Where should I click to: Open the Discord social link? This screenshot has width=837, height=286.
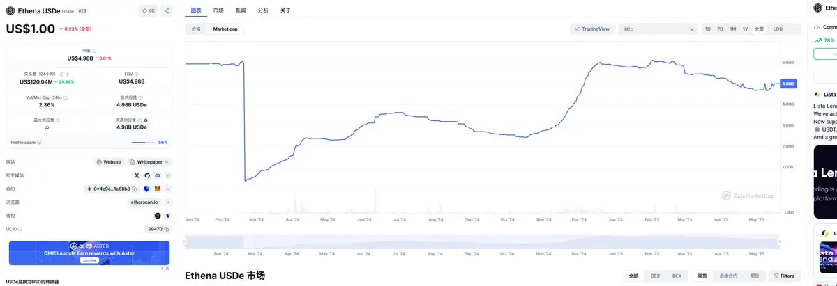[158, 175]
